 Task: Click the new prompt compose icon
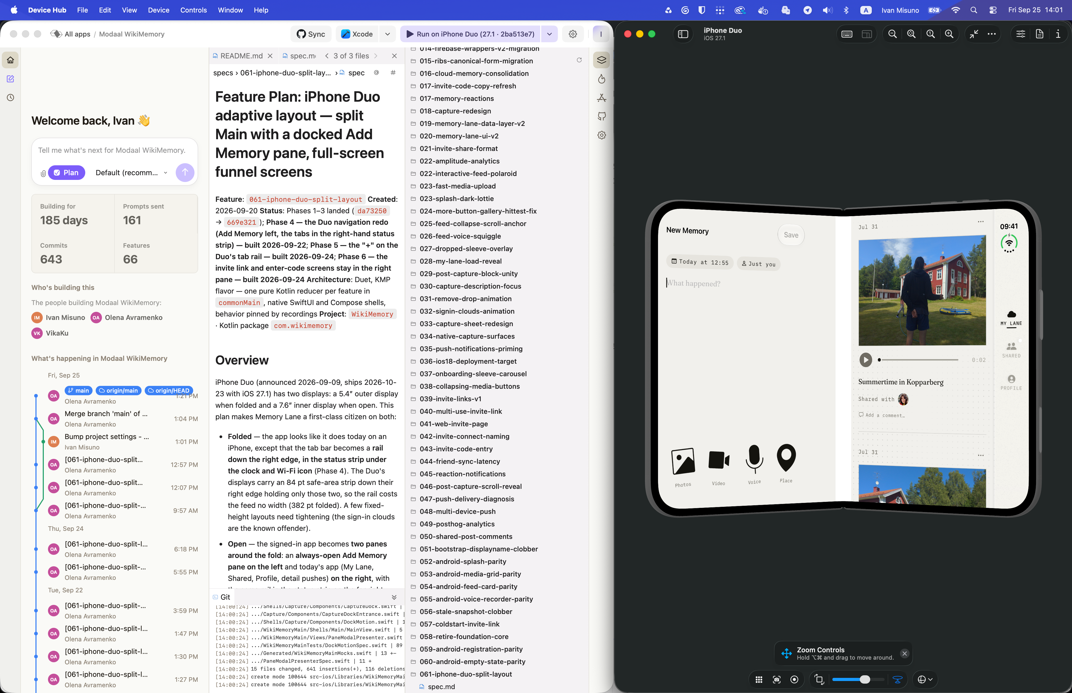(x=10, y=79)
